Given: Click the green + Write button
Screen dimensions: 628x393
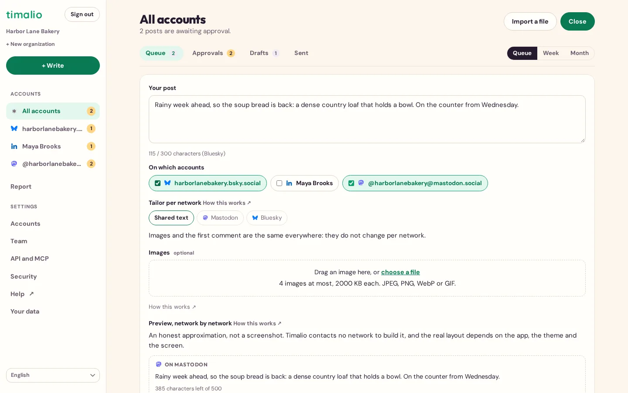Looking at the screenshot, I should pyautogui.click(x=53, y=65).
